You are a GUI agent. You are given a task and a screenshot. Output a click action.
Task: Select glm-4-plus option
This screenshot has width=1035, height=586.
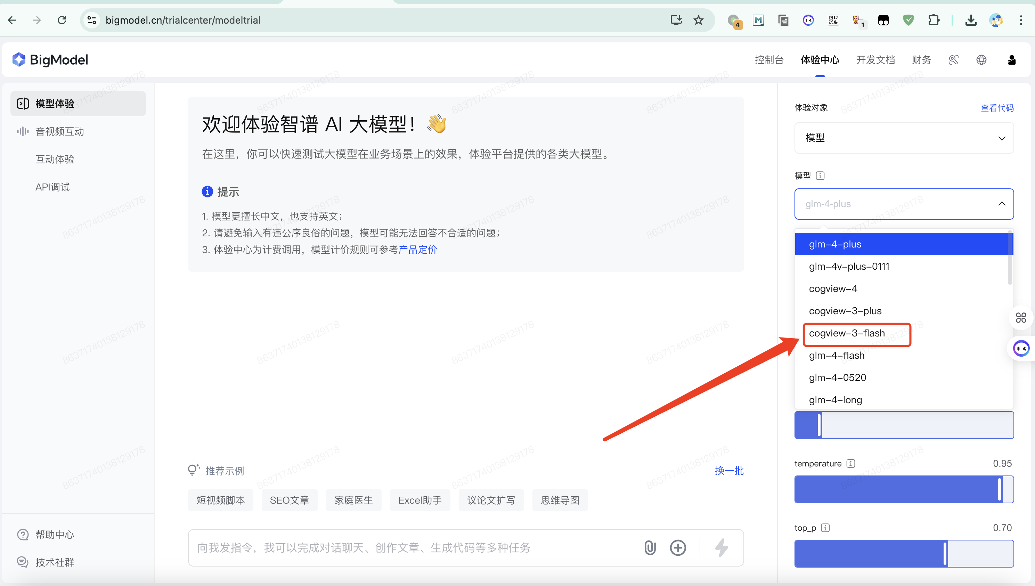tap(902, 244)
